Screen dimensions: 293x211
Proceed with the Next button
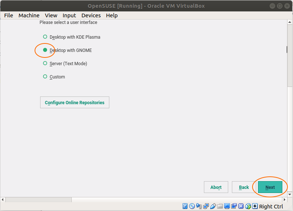tap(270, 187)
